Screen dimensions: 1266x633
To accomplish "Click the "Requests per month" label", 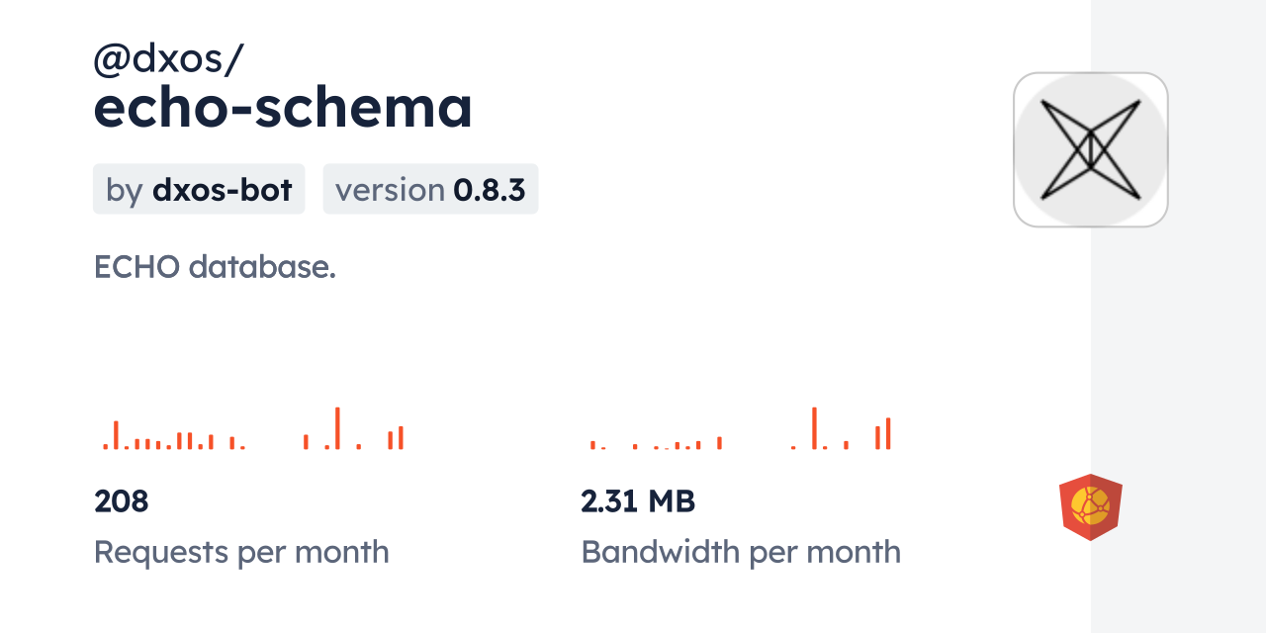I will coord(241,552).
